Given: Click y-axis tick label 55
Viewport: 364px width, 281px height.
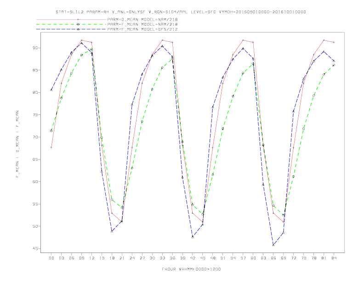Looking at the screenshot, I should tap(35, 204).
